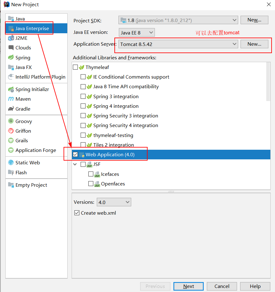Click the Spring Initializr icon
Viewport: 275px width, 292px height.
tap(11, 89)
